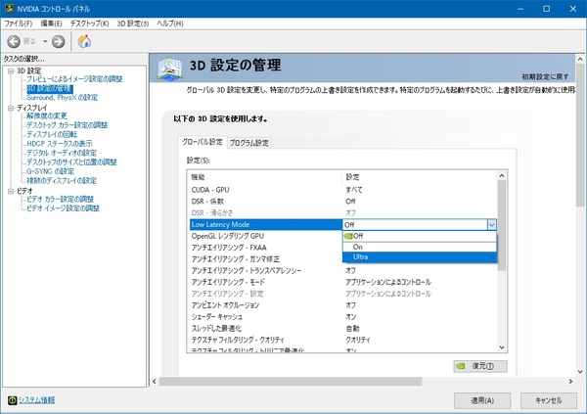
Task: Select the OpenGL レンダリング GPU row
Action: 266,236
